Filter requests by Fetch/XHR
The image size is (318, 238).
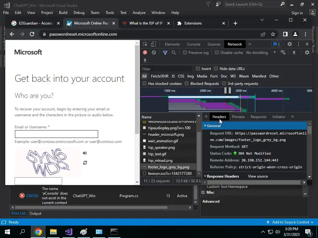160,76
